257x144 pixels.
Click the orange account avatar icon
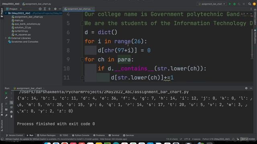[254, 4]
